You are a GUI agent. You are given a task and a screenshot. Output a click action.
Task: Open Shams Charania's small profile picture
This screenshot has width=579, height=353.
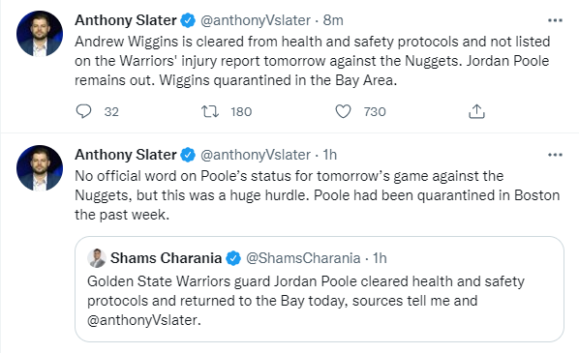tap(97, 258)
